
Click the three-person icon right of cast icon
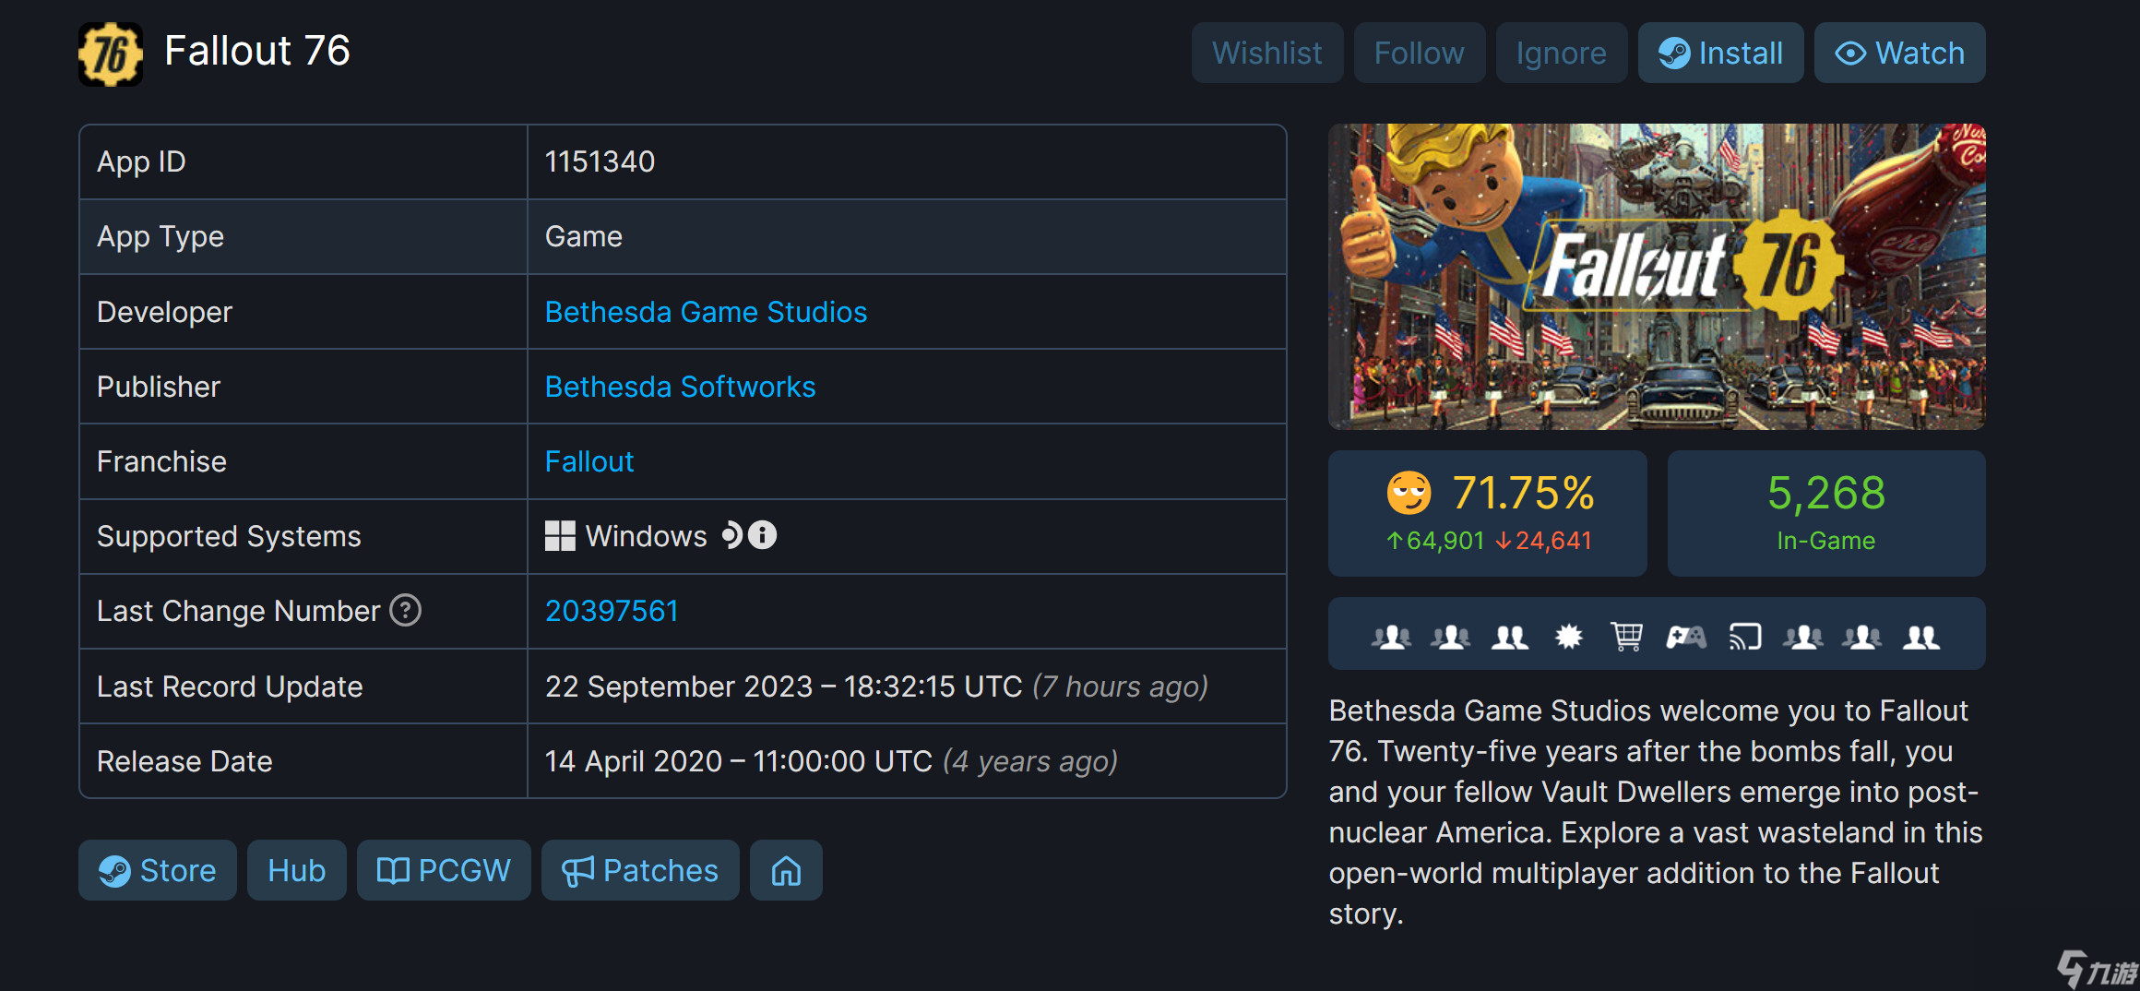pyautogui.click(x=1803, y=637)
